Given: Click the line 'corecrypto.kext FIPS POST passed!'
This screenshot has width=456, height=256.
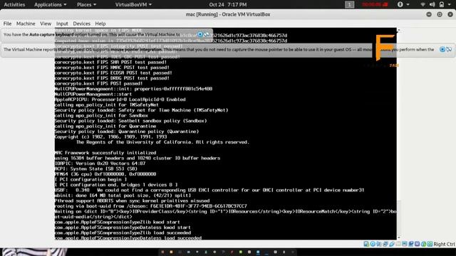Looking at the screenshot, I should coord(98,84).
